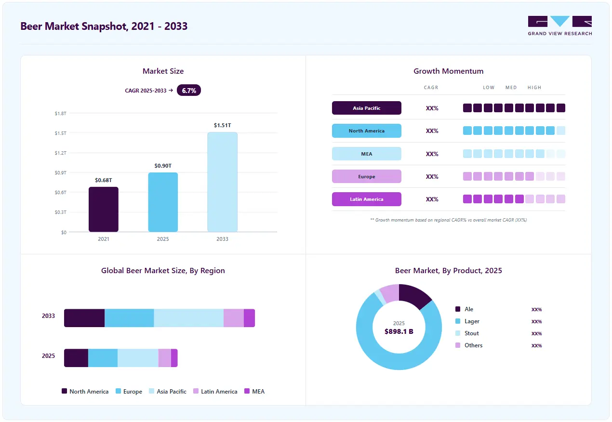Click the Asia Pacific segment in 2025 bar

click(138, 358)
